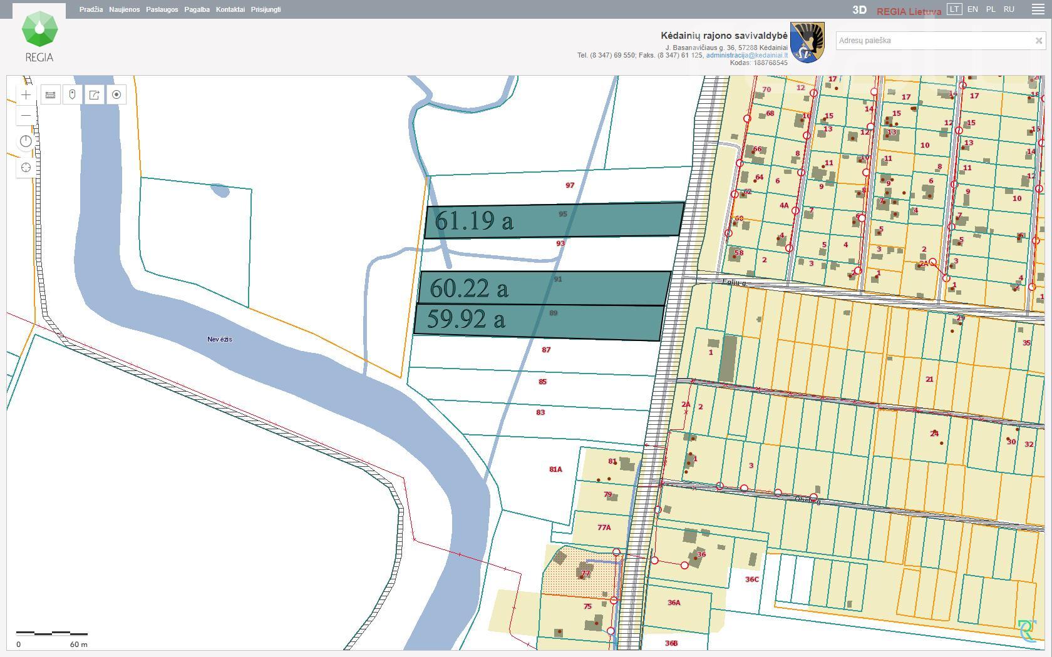Click parcel label 77A
1052x657 pixels.
(x=604, y=527)
